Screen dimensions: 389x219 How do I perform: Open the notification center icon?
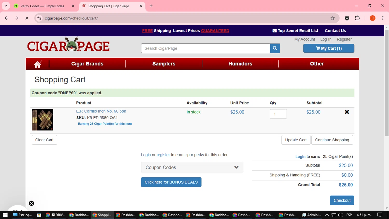[x=380, y=215]
